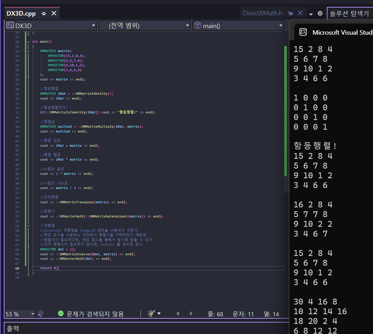Click the green no-issues check icon
This screenshot has width=373, height=334.
pos(61,314)
